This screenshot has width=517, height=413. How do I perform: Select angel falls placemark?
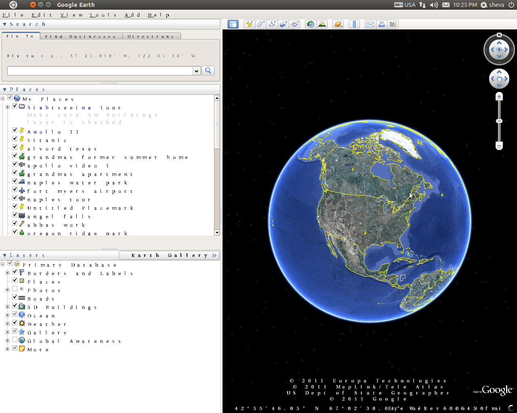(59, 217)
